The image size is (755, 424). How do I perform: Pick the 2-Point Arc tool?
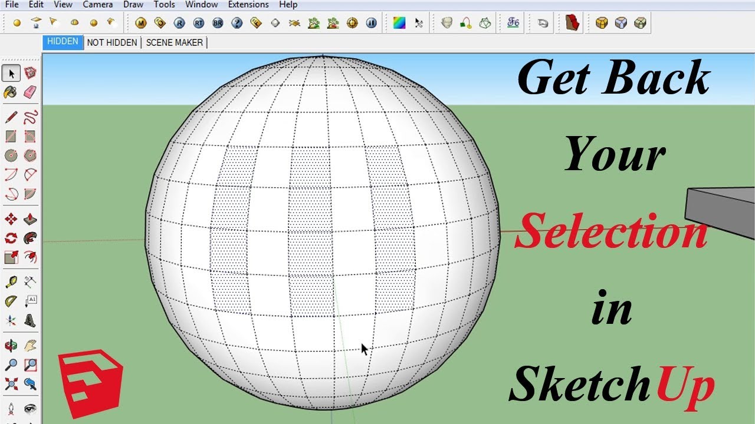(30, 175)
